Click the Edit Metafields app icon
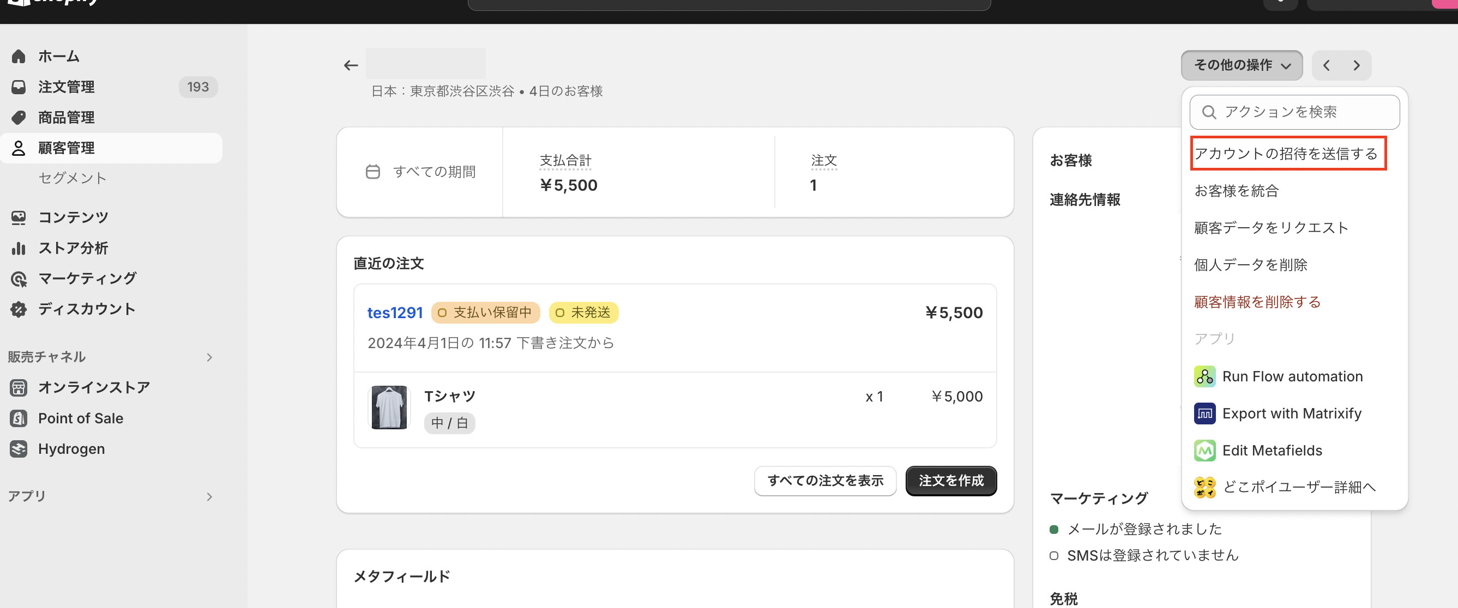Viewport: 1458px width, 608px height. tap(1204, 450)
